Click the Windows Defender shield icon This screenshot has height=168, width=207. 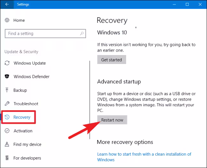tap(7, 76)
